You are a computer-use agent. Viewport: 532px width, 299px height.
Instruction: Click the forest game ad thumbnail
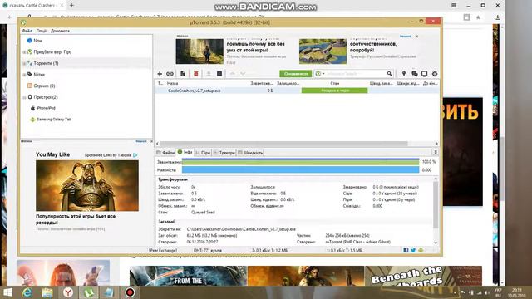pyautogui.click(x=199, y=51)
